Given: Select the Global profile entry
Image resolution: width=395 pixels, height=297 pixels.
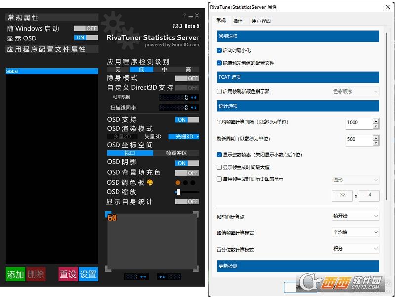Looking at the screenshot, I should coord(52,71).
